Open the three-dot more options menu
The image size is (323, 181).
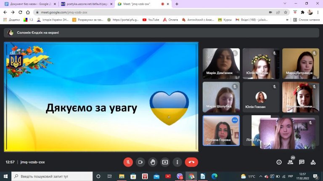click(x=177, y=162)
